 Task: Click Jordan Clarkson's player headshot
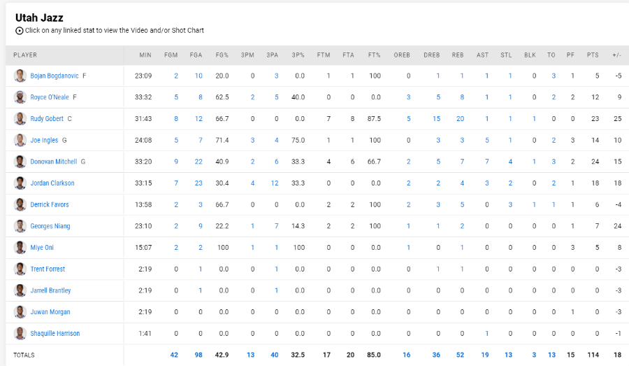[x=20, y=183]
